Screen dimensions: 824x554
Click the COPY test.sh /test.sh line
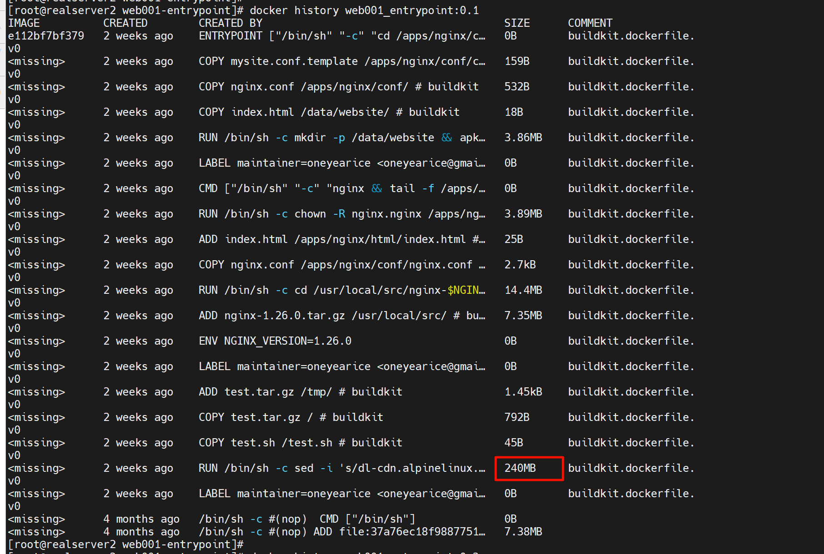click(300, 443)
